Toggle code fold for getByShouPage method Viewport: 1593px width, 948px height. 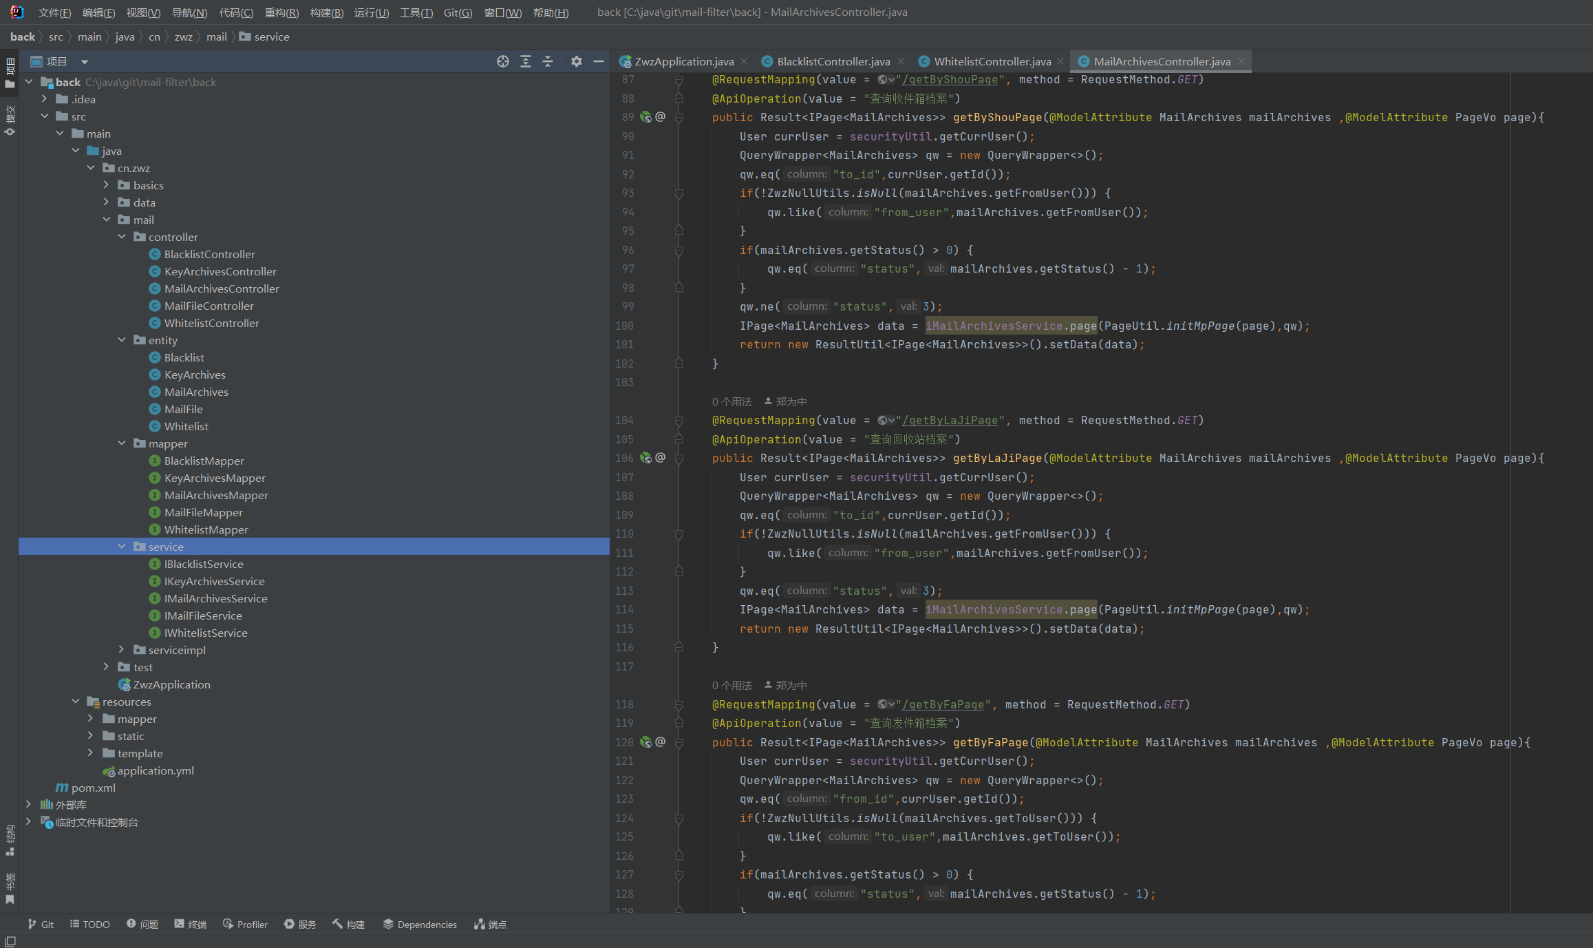click(679, 118)
